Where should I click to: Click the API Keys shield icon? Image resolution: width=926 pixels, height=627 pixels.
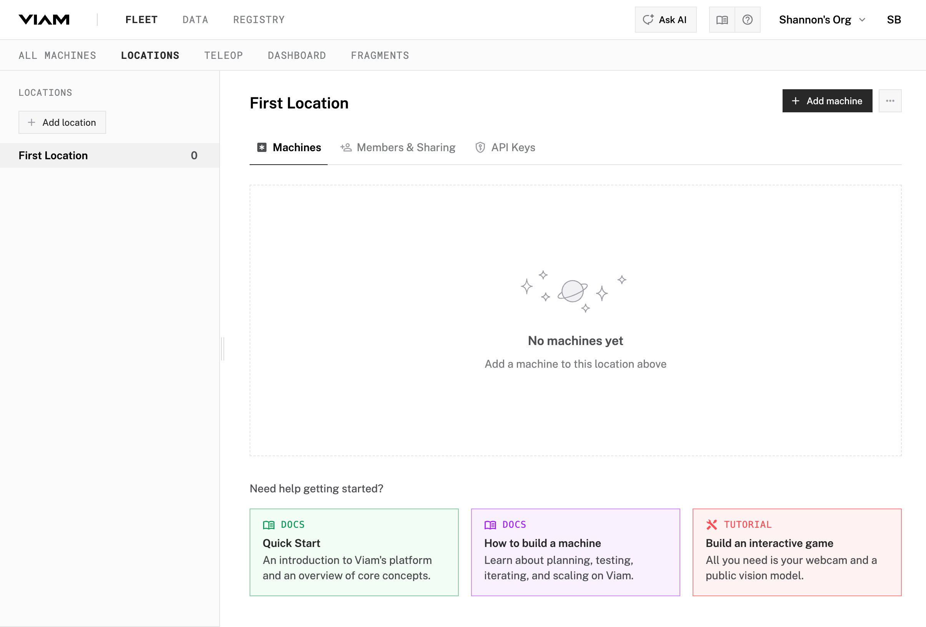coord(480,147)
